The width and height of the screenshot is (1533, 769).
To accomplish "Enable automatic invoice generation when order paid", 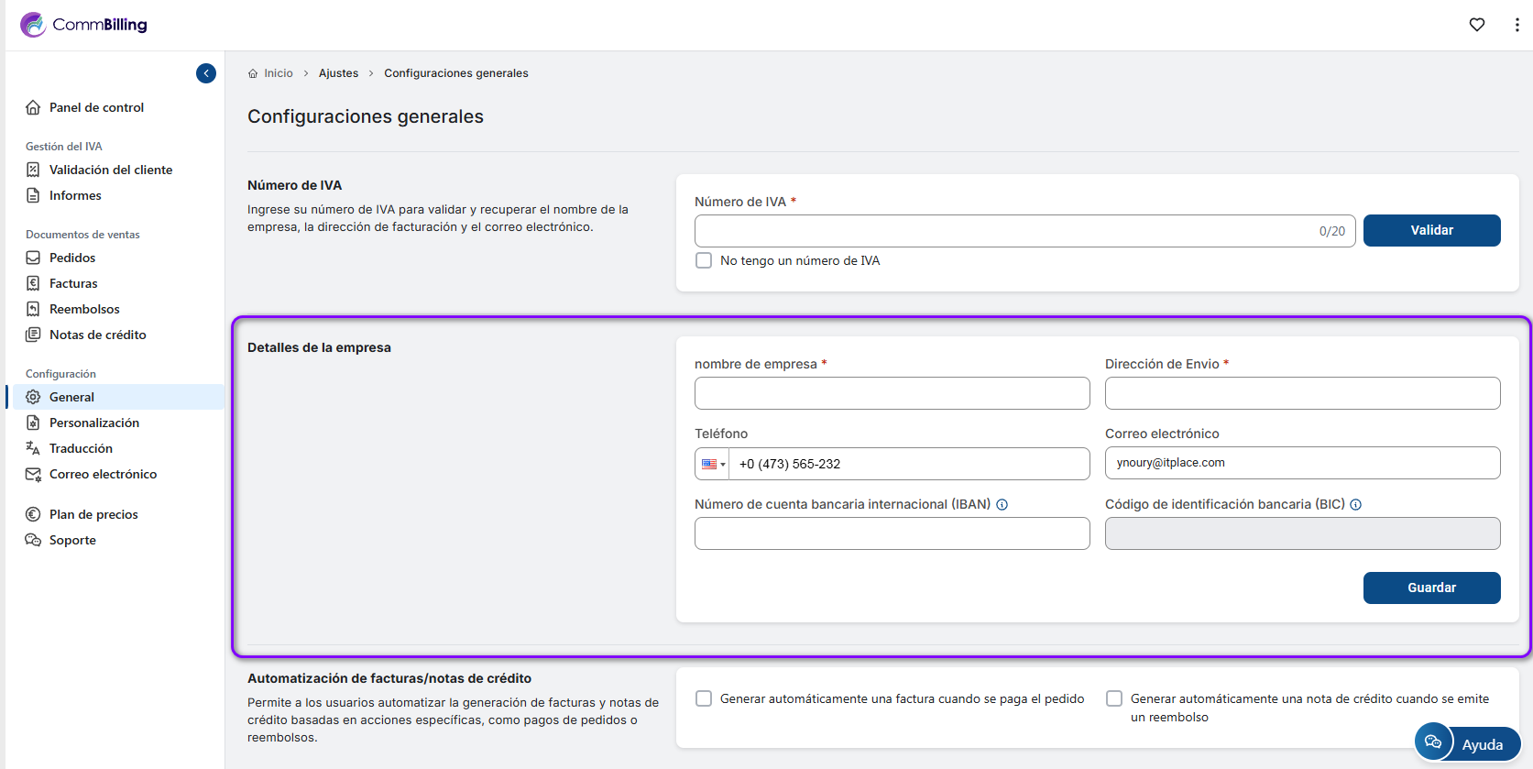I will click(704, 698).
